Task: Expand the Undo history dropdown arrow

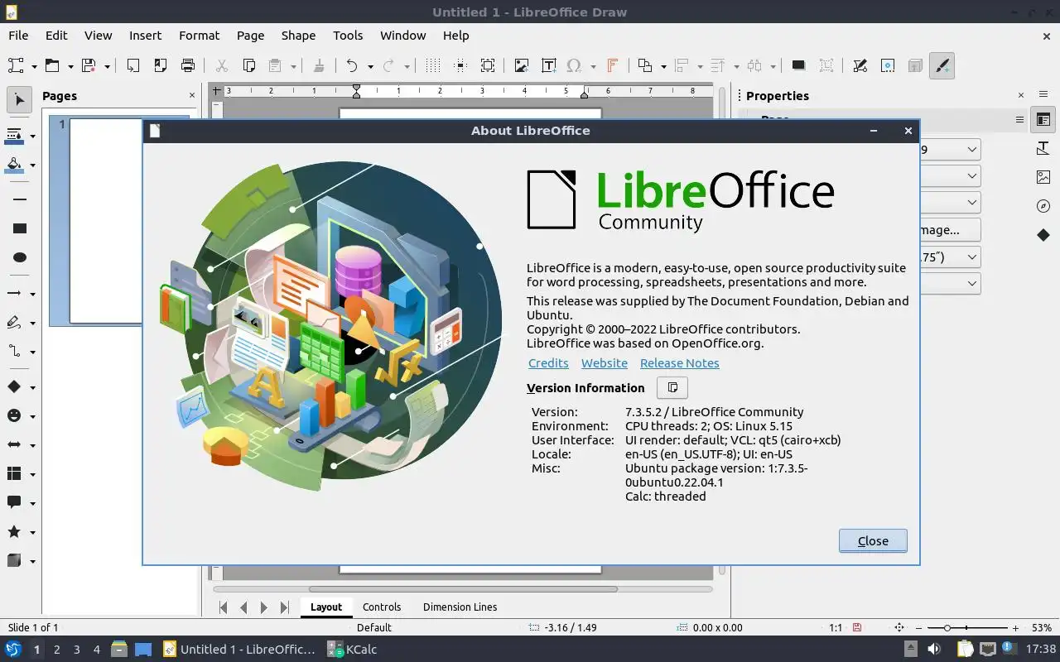Action: click(x=370, y=66)
